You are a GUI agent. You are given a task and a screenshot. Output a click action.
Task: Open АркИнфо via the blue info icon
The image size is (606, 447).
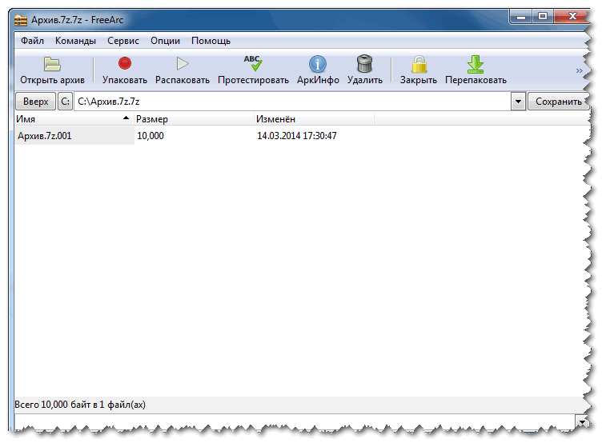[x=318, y=64]
